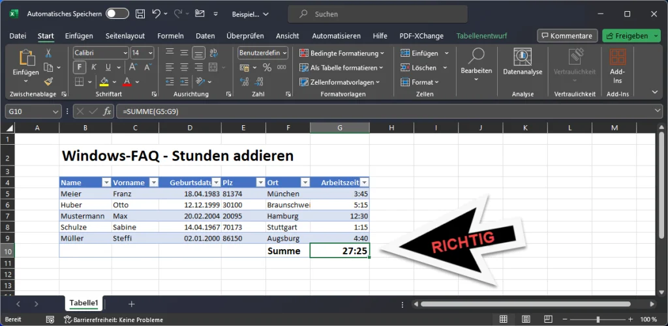
Task: Click the align left icon
Action: [170, 67]
